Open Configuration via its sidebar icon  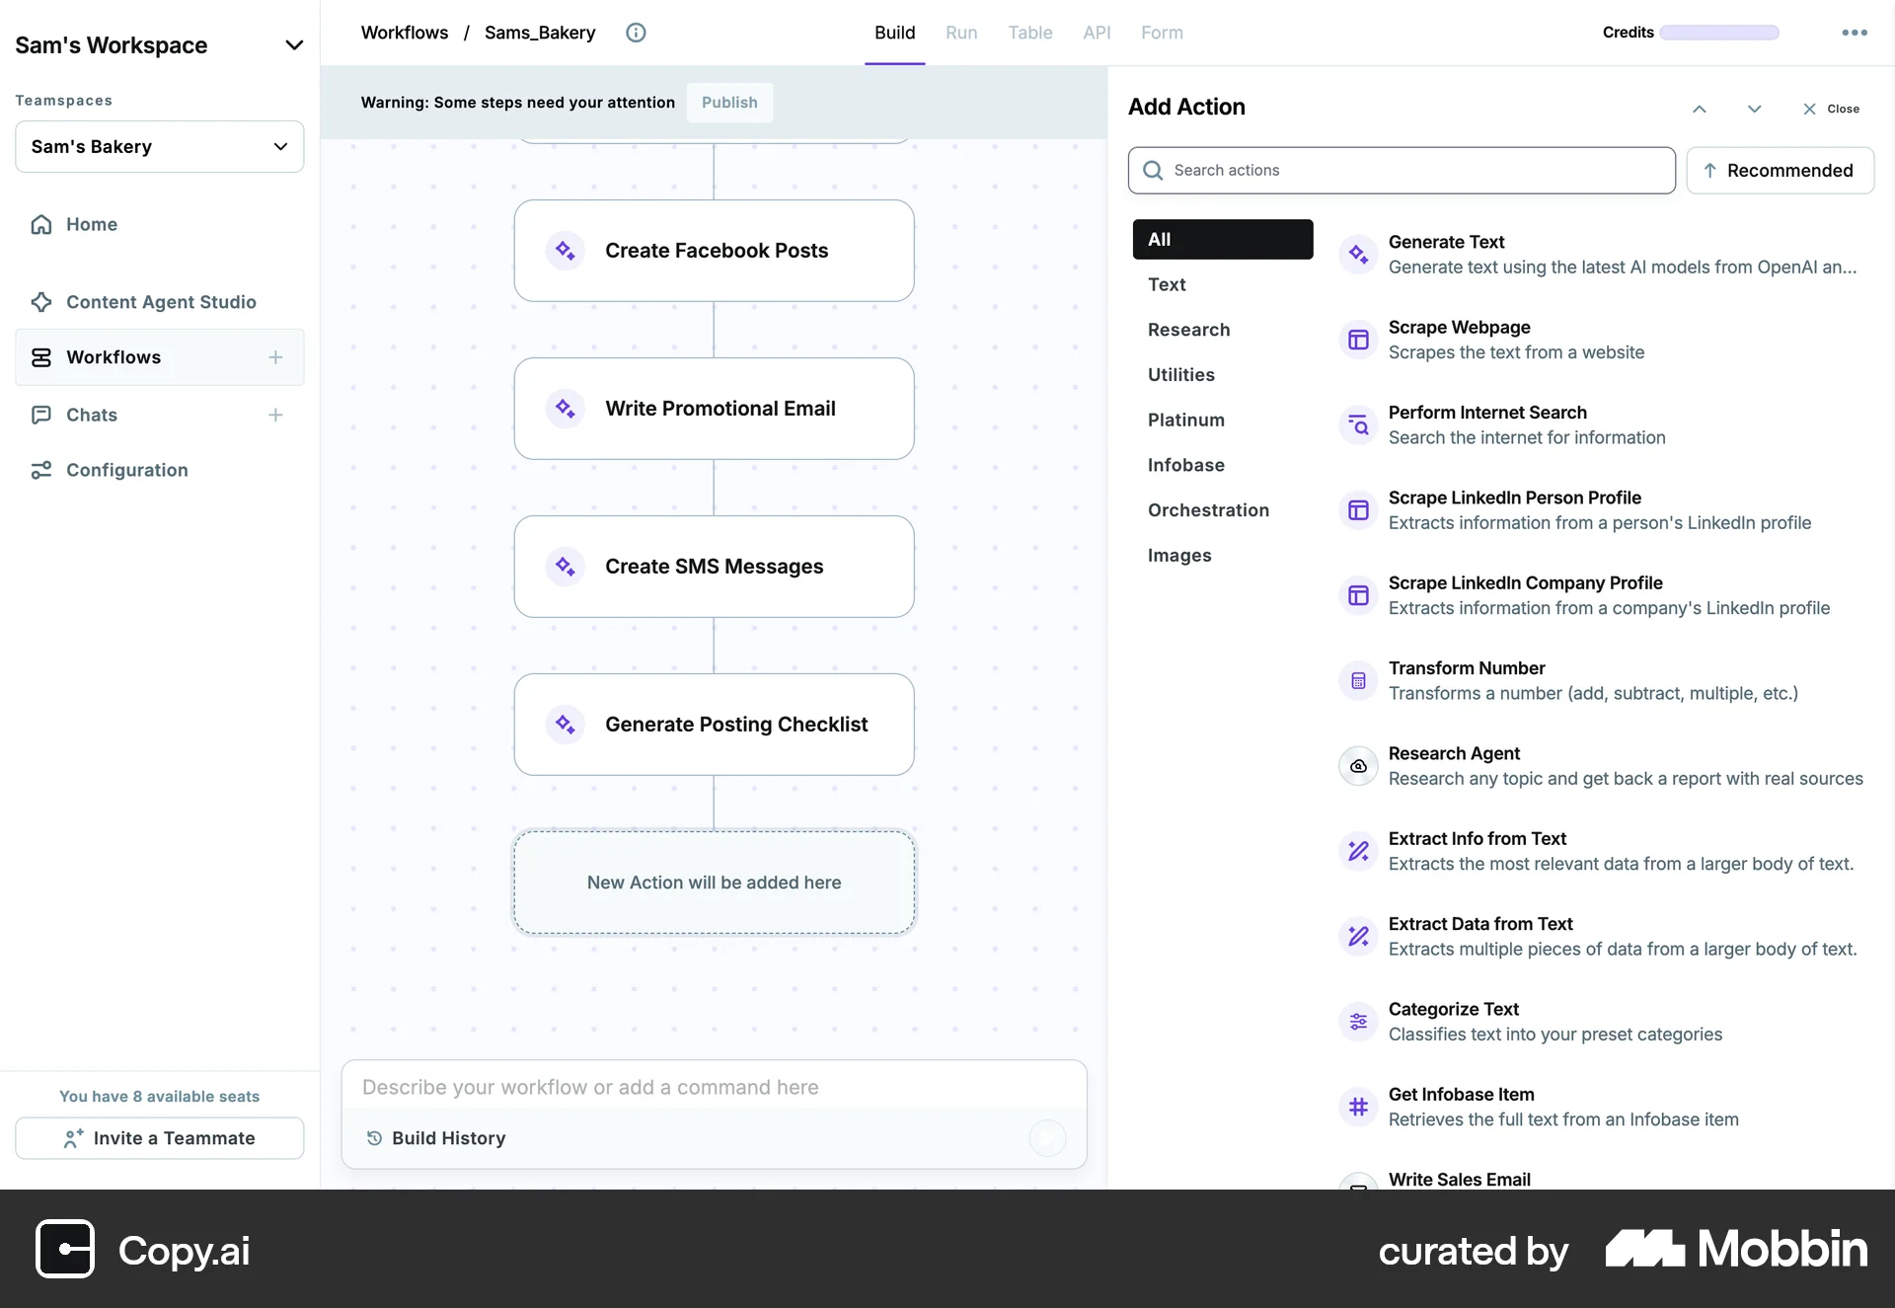[40, 470]
